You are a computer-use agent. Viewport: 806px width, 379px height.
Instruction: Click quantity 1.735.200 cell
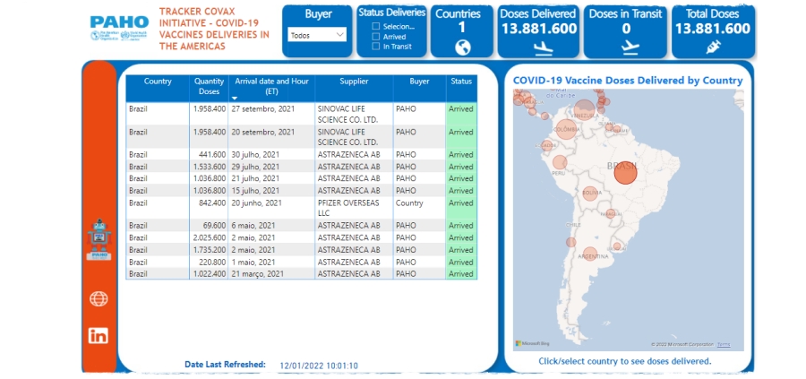click(x=209, y=250)
